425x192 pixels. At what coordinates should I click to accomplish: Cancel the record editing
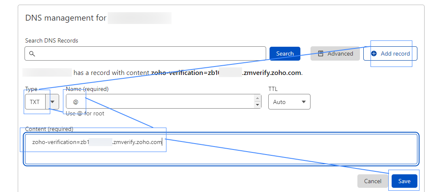373,181
